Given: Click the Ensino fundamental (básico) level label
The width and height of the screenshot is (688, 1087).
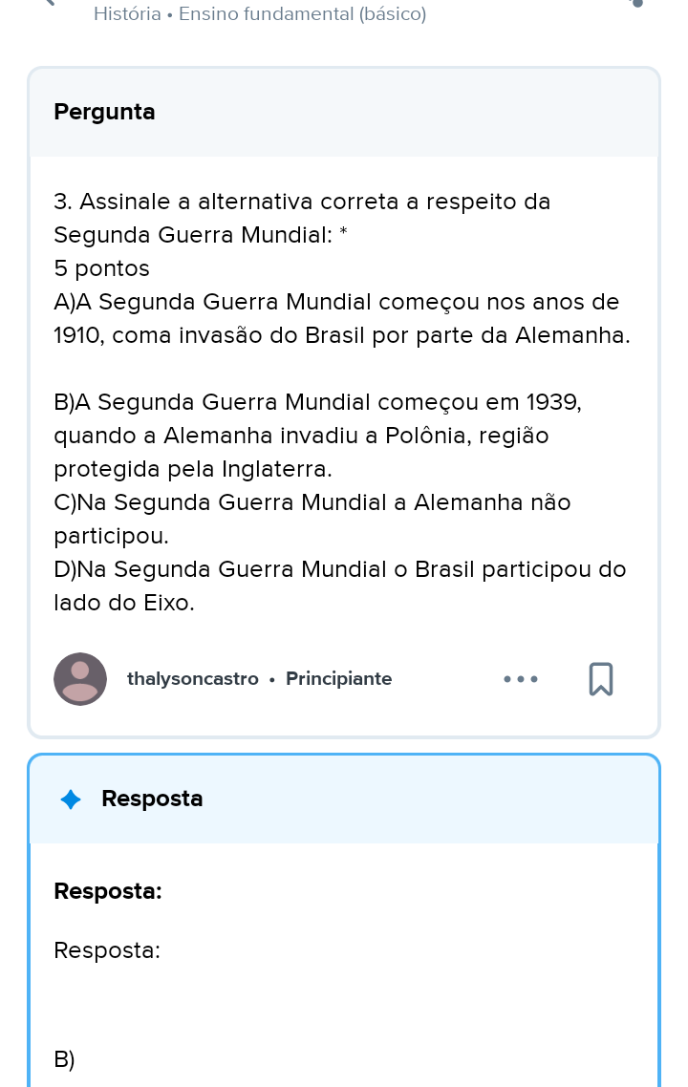Looking at the screenshot, I should (302, 14).
